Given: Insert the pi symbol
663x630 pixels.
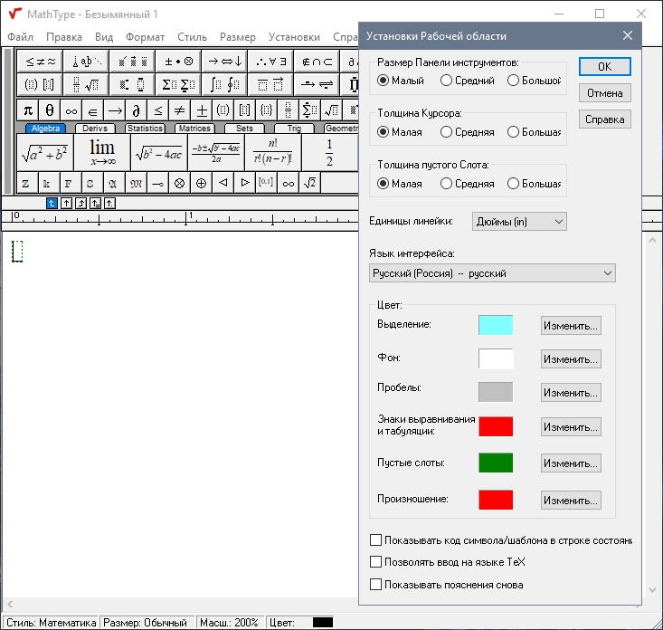Looking at the screenshot, I should [x=28, y=110].
